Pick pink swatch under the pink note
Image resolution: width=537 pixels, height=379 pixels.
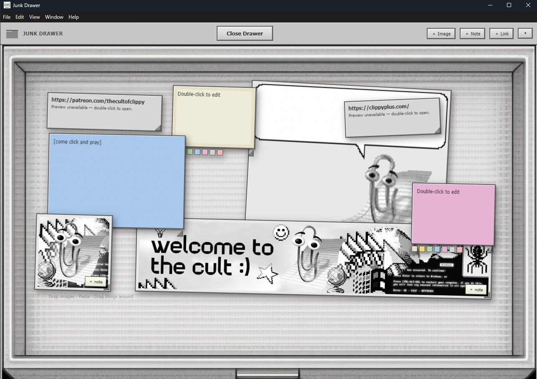click(x=445, y=249)
